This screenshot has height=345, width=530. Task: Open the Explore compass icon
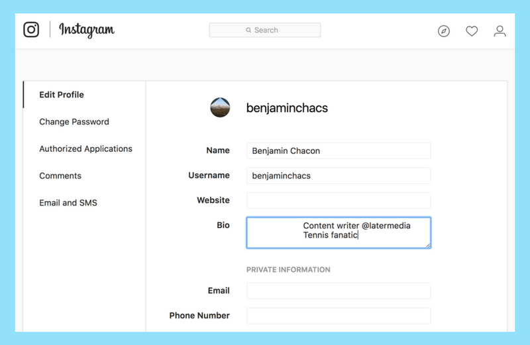point(443,31)
